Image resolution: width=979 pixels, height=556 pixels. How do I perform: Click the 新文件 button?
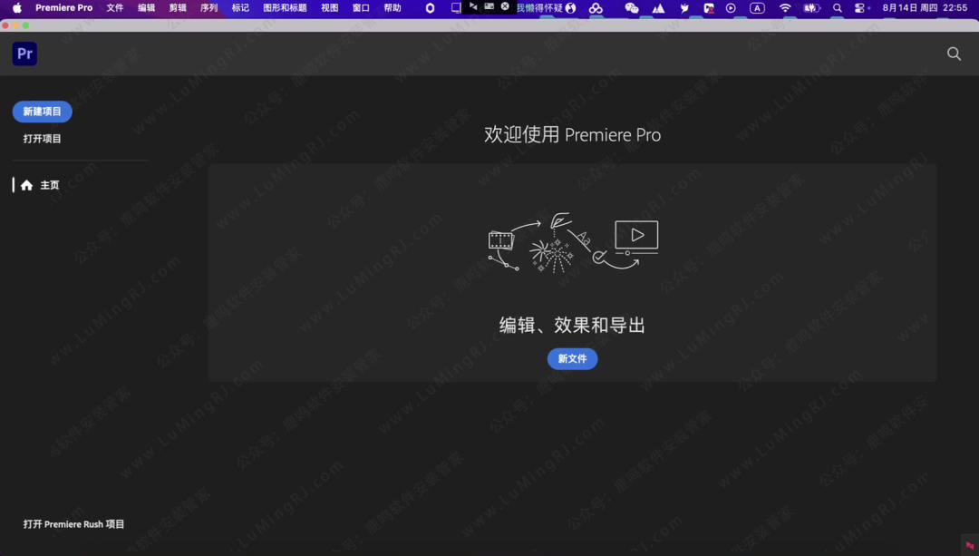[x=572, y=358]
